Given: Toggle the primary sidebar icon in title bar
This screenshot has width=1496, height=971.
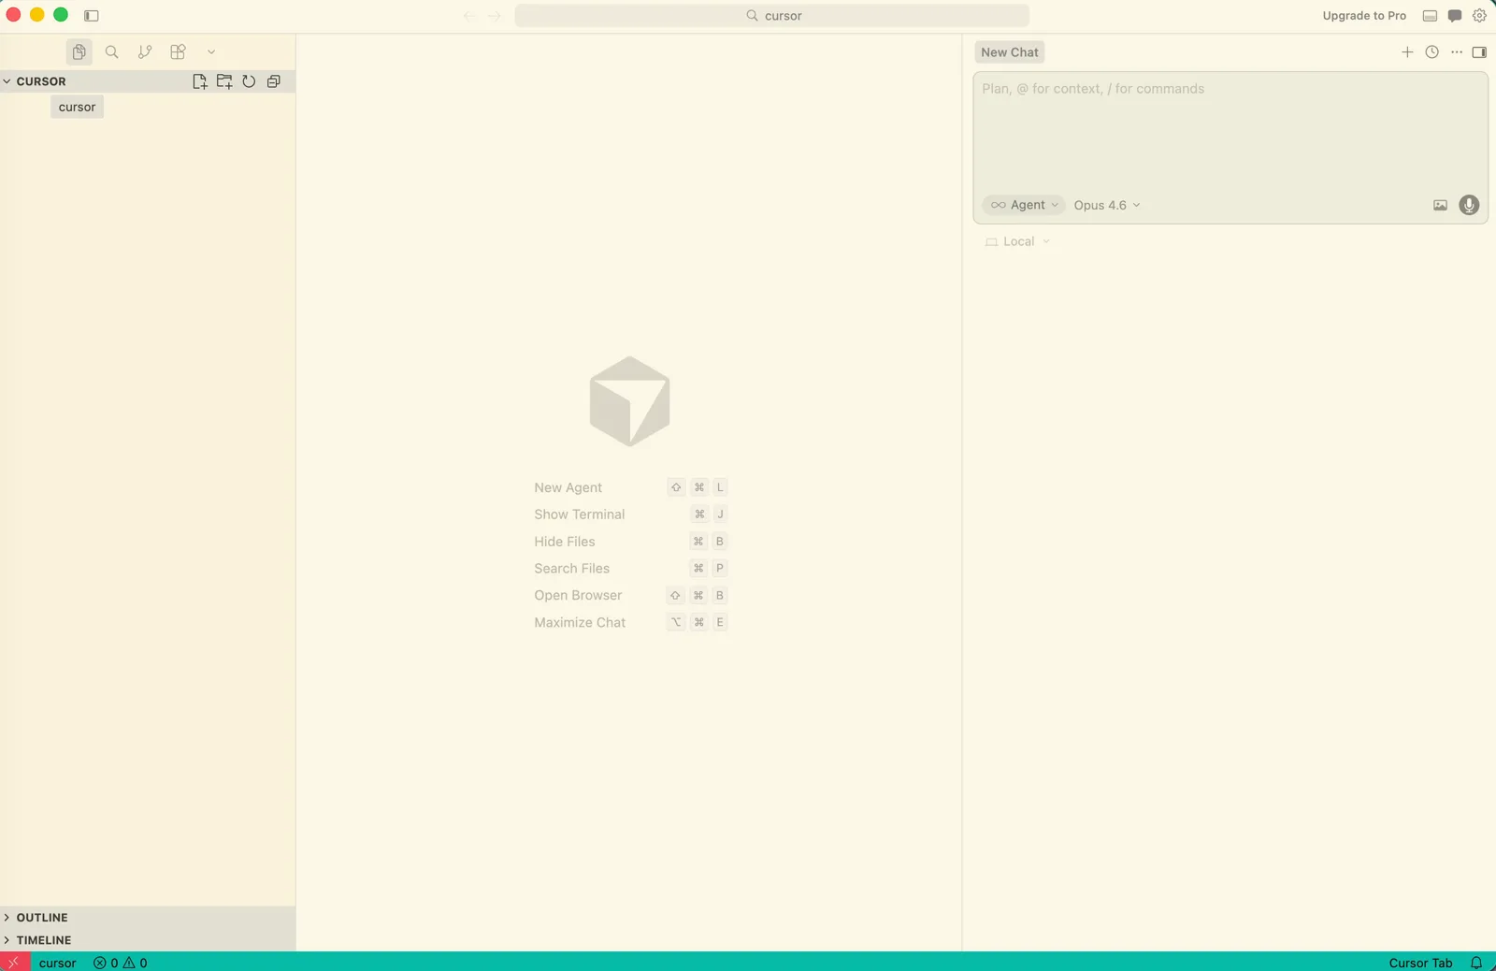Looking at the screenshot, I should click(92, 16).
